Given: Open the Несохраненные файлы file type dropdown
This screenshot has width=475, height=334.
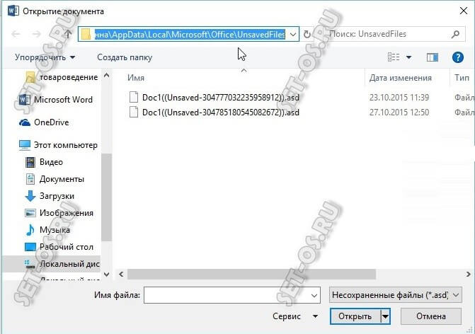Looking at the screenshot, I should [x=395, y=295].
